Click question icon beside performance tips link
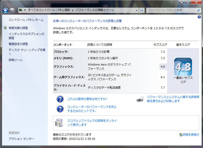Image resolution: width=203 pixels, height=148 pixels. [60, 109]
